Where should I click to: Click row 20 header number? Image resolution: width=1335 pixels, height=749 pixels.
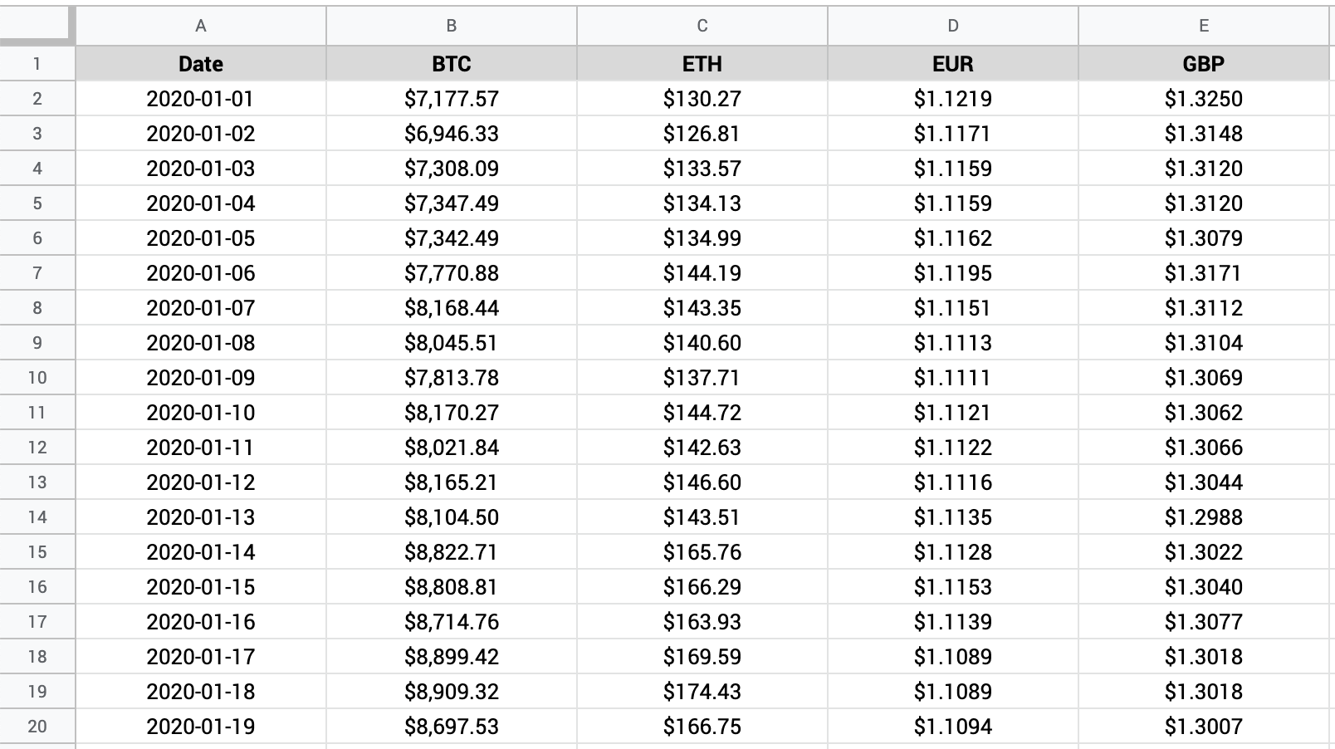pyautogui.click(x=37, y=727)
